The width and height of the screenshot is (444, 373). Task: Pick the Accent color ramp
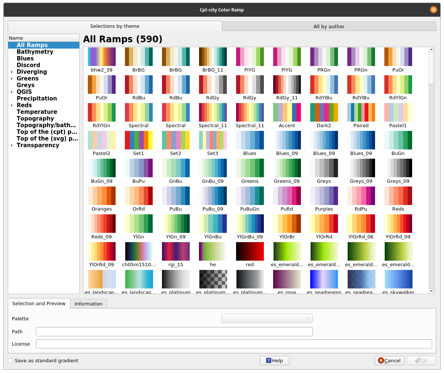click(x=287, y=112)
